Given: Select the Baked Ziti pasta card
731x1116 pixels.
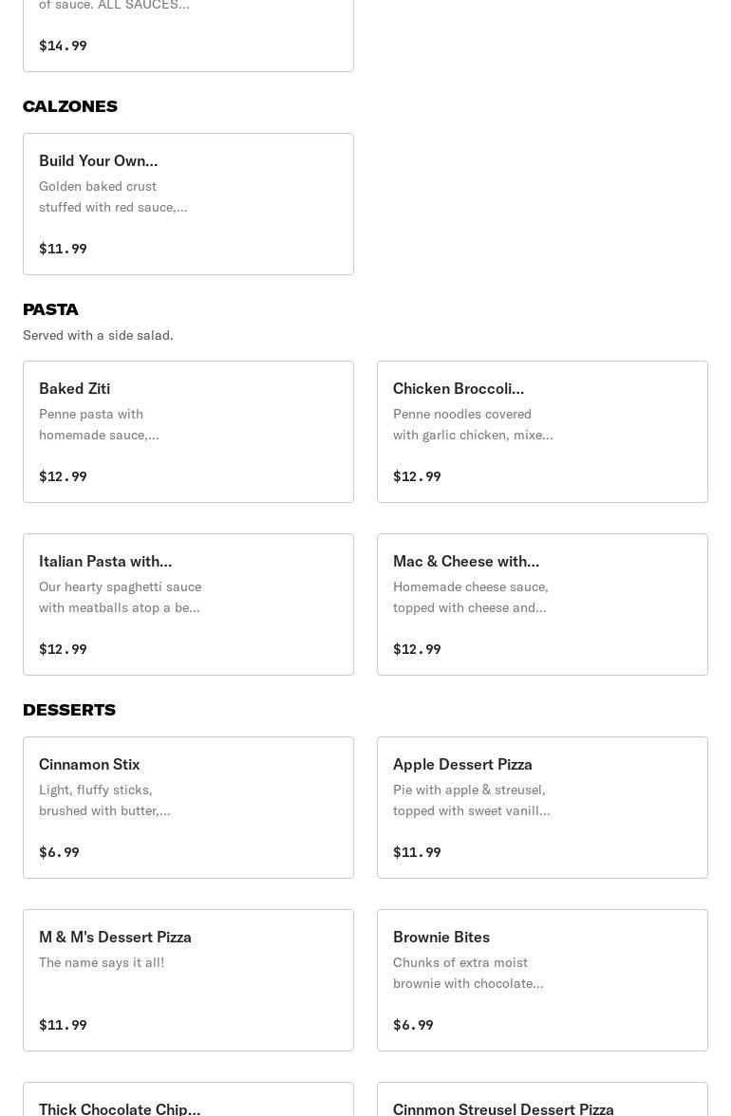Looking at the screenshot, I should (x=188, y=432).
